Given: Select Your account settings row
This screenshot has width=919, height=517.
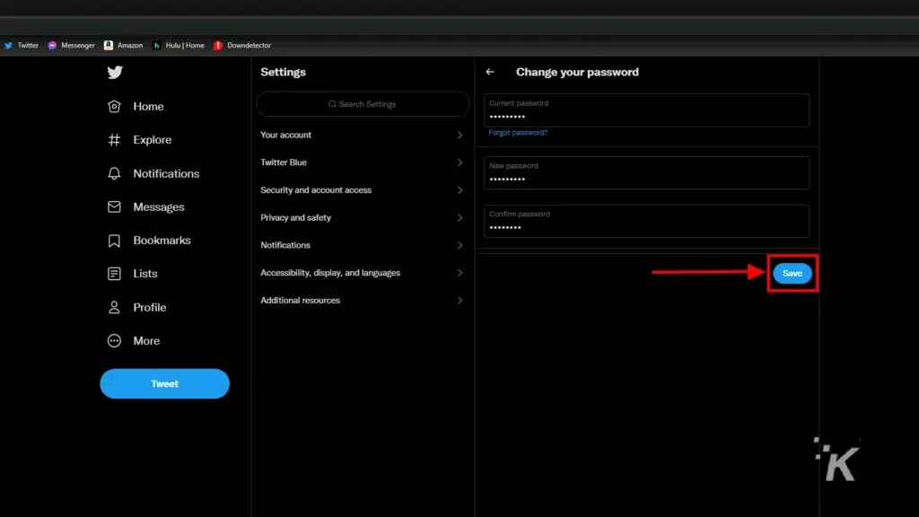Looking at the screenshot, I should tap(363, 135).
